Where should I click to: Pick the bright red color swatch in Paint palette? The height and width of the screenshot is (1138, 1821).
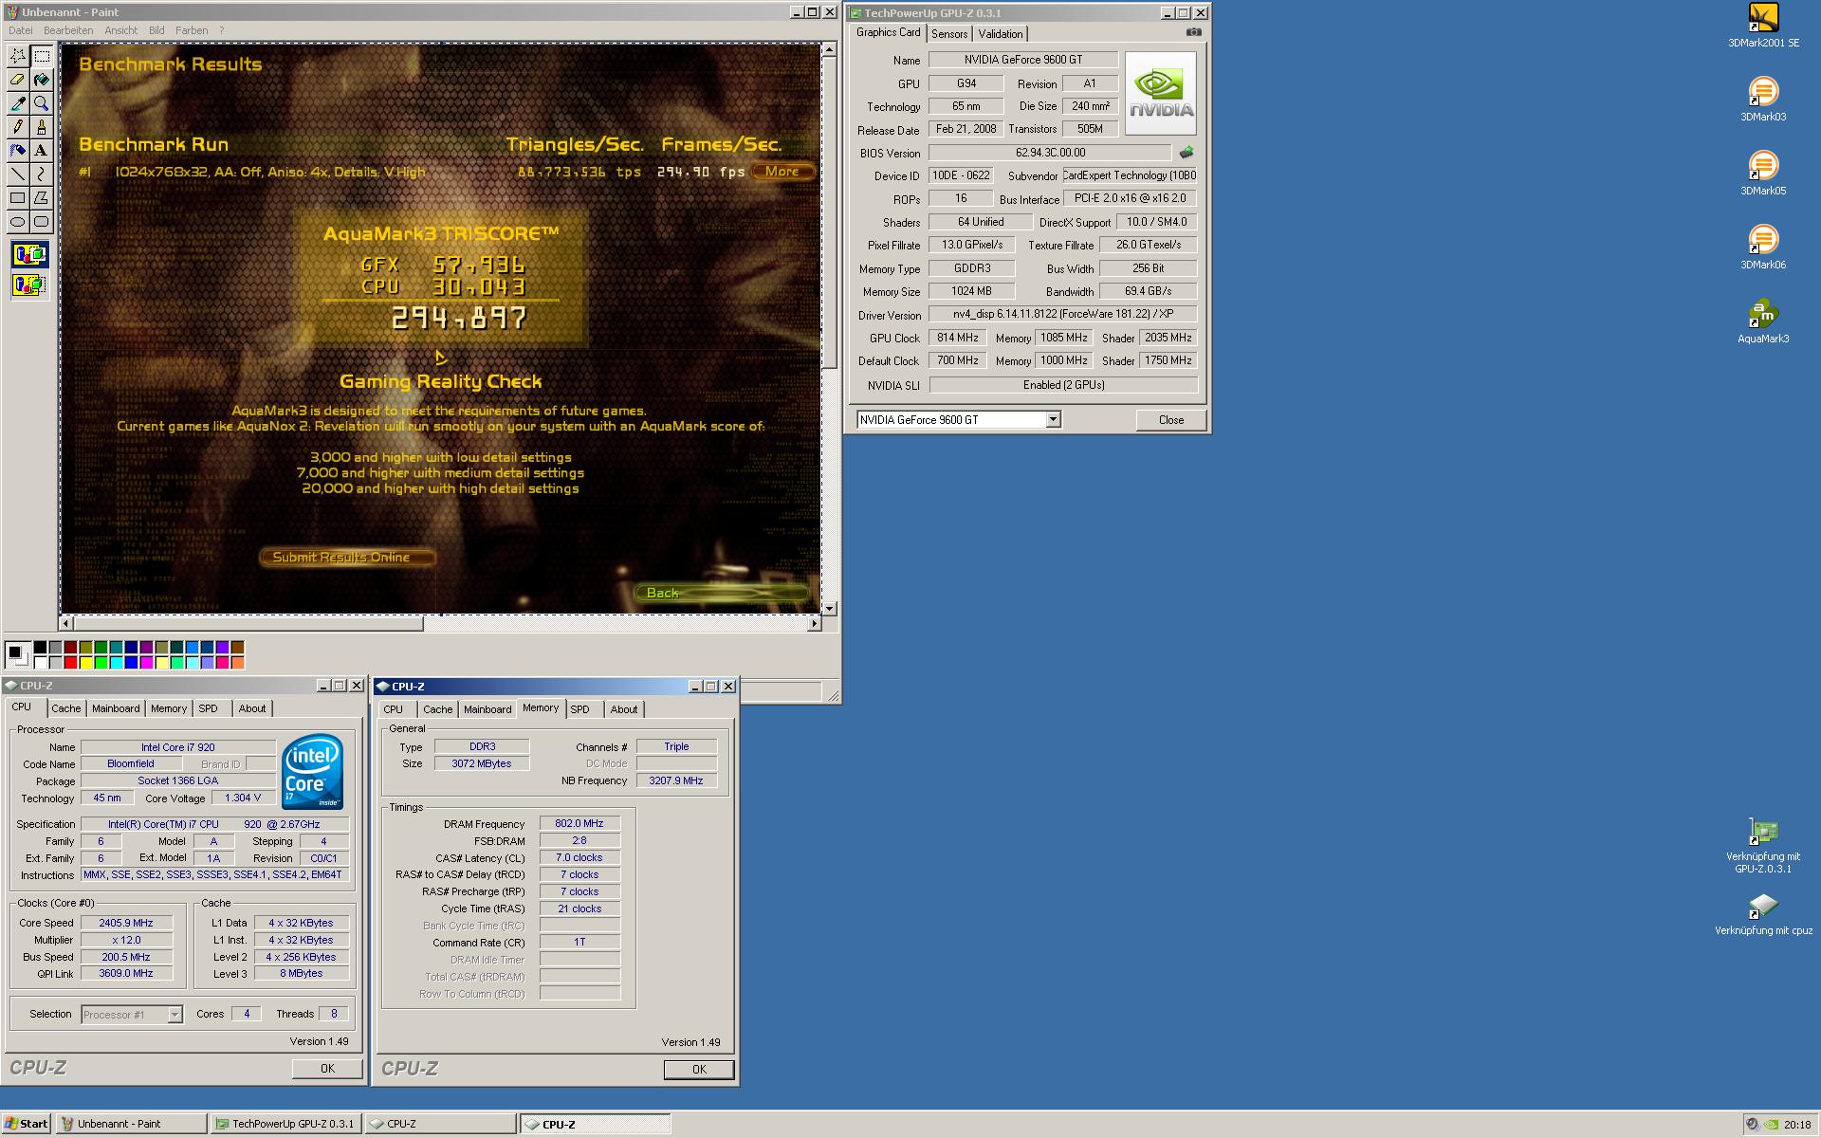pos(70,662)
